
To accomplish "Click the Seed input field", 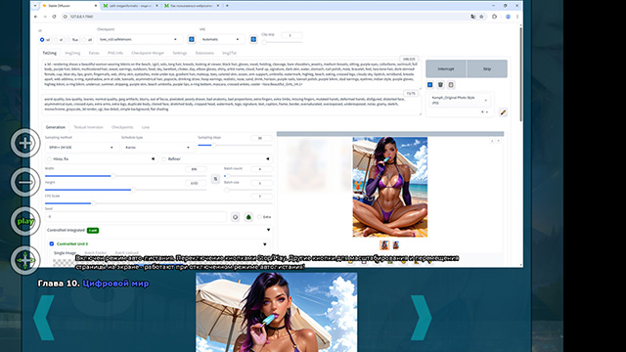I will (136, 217).
